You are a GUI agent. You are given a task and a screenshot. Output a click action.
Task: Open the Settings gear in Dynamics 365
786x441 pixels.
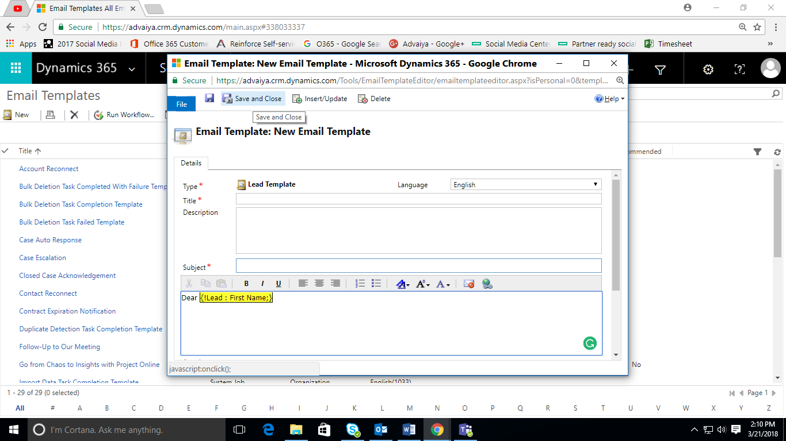(708, 69)
